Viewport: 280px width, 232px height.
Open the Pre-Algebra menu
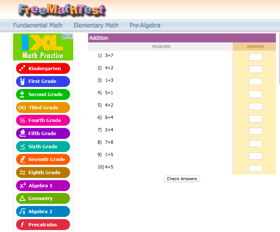tap(145, 25)
